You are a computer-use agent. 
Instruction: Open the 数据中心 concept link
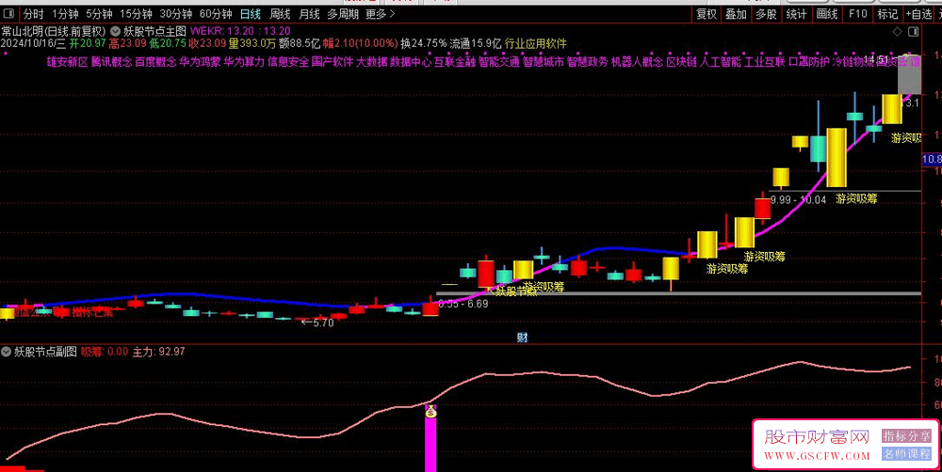(x=411, y=61)
